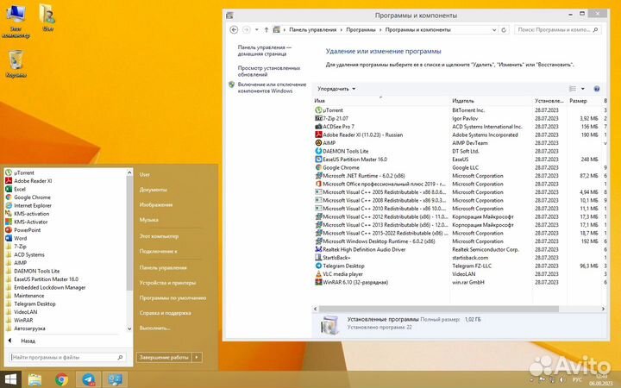
Task: Select VLC media player icon in list
Action: click(318, 274)
